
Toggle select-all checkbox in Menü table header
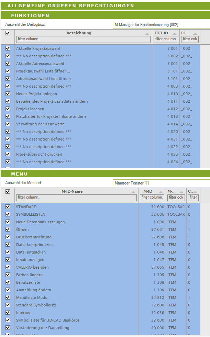(8, 192)
